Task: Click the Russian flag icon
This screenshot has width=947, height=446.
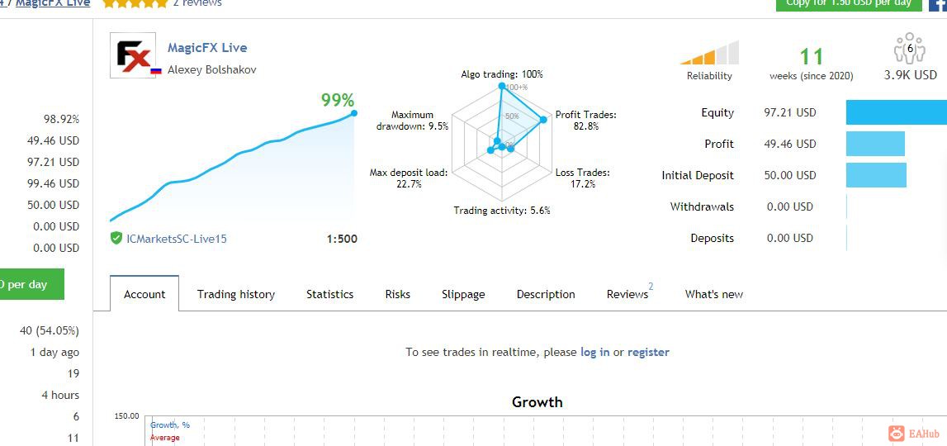Action: (x=156, y=71)
